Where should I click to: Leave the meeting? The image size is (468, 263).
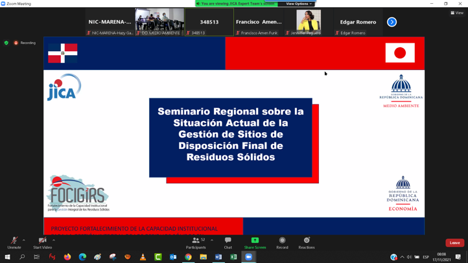[455, 243]
